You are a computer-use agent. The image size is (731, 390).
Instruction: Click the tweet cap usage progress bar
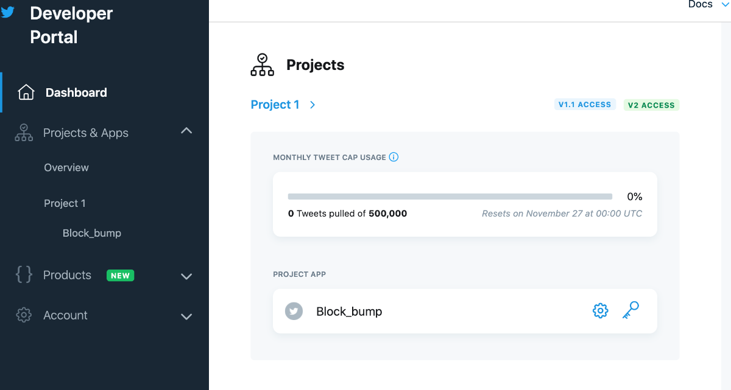click(450, 197)
